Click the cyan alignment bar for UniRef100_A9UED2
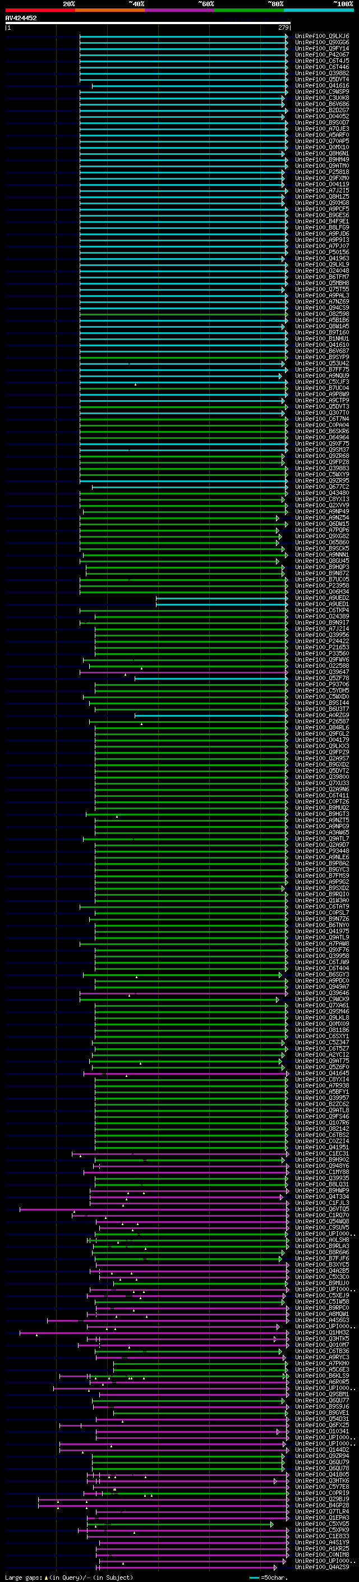Viewport: 359px width, 1582px height. point(221,598)
